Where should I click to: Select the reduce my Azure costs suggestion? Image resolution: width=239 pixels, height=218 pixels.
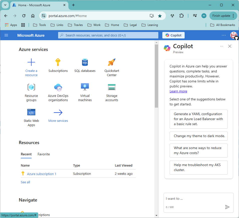[199, 150]
